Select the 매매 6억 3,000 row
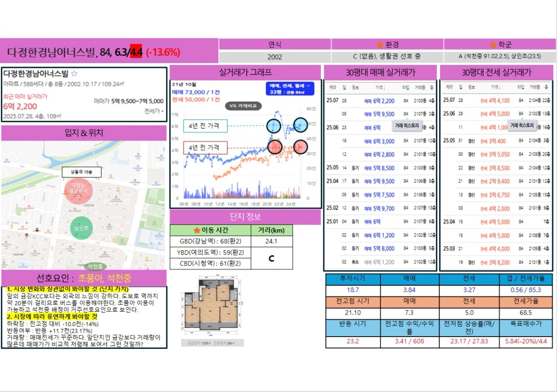 pyautogui.click(x=380, y=141)
